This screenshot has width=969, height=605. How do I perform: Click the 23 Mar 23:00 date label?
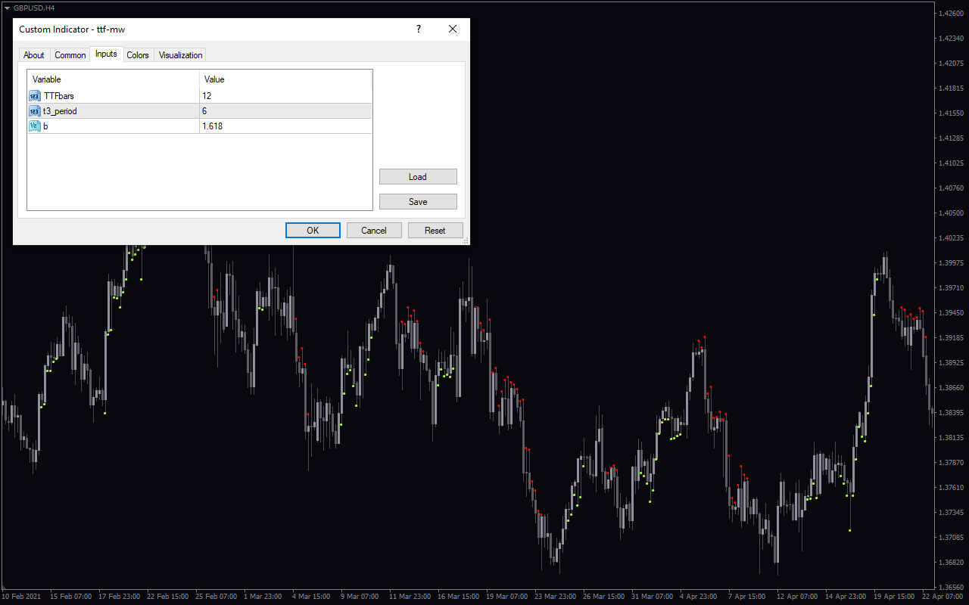click(x=553, y=596)
